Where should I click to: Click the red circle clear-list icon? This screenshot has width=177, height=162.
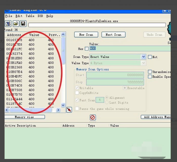(93, 118)
